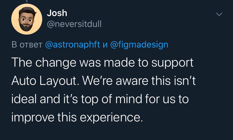233x140 pixels.
Task: Click the phrase 'We're aware this isn't'
Action: 139,81
